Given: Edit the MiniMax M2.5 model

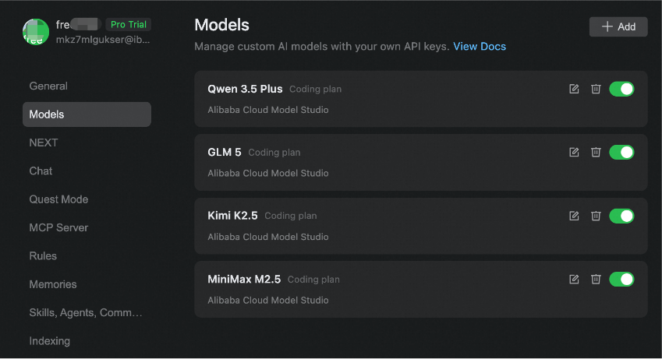Looking at the screenshot, I should (x=574, y=280).
